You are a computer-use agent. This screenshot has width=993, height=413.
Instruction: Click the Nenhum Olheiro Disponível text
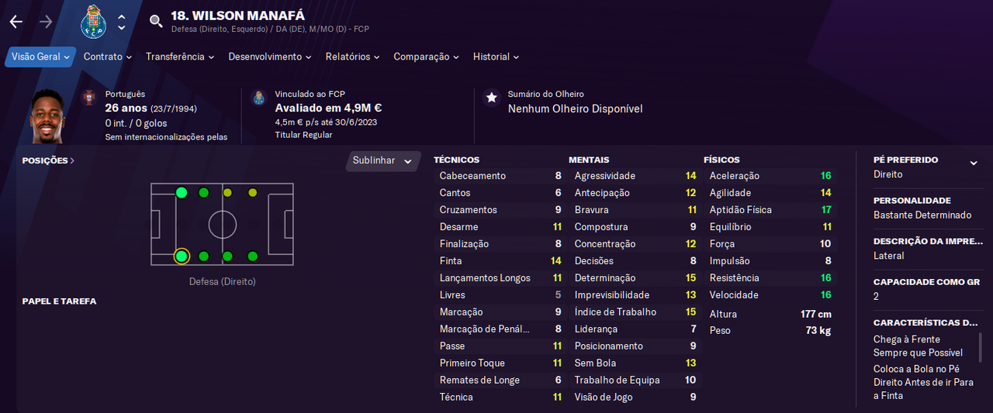[575, 109]
